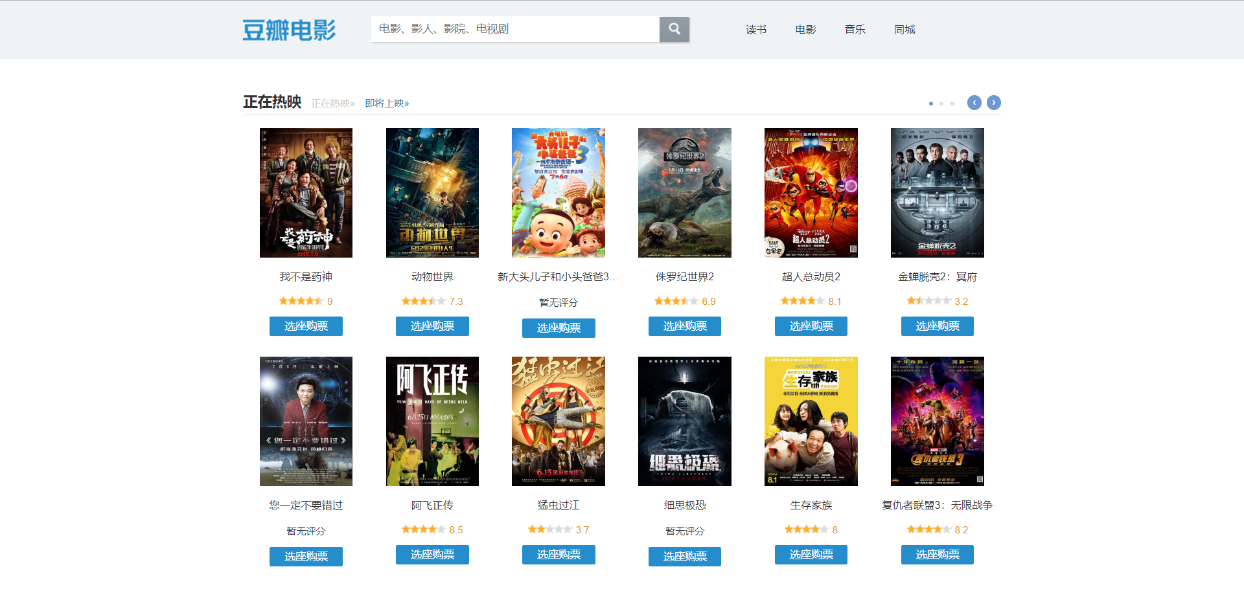Screen dimensions: 1244x613
Task: Click the title link 猛虫过江
Action: (559, 506)
